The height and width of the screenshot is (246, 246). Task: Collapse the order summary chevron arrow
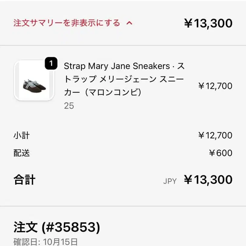pyautogui.click(x=129, y=23)
